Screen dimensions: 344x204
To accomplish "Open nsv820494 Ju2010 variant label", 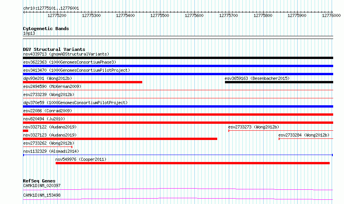I will [x=44, y=119].
